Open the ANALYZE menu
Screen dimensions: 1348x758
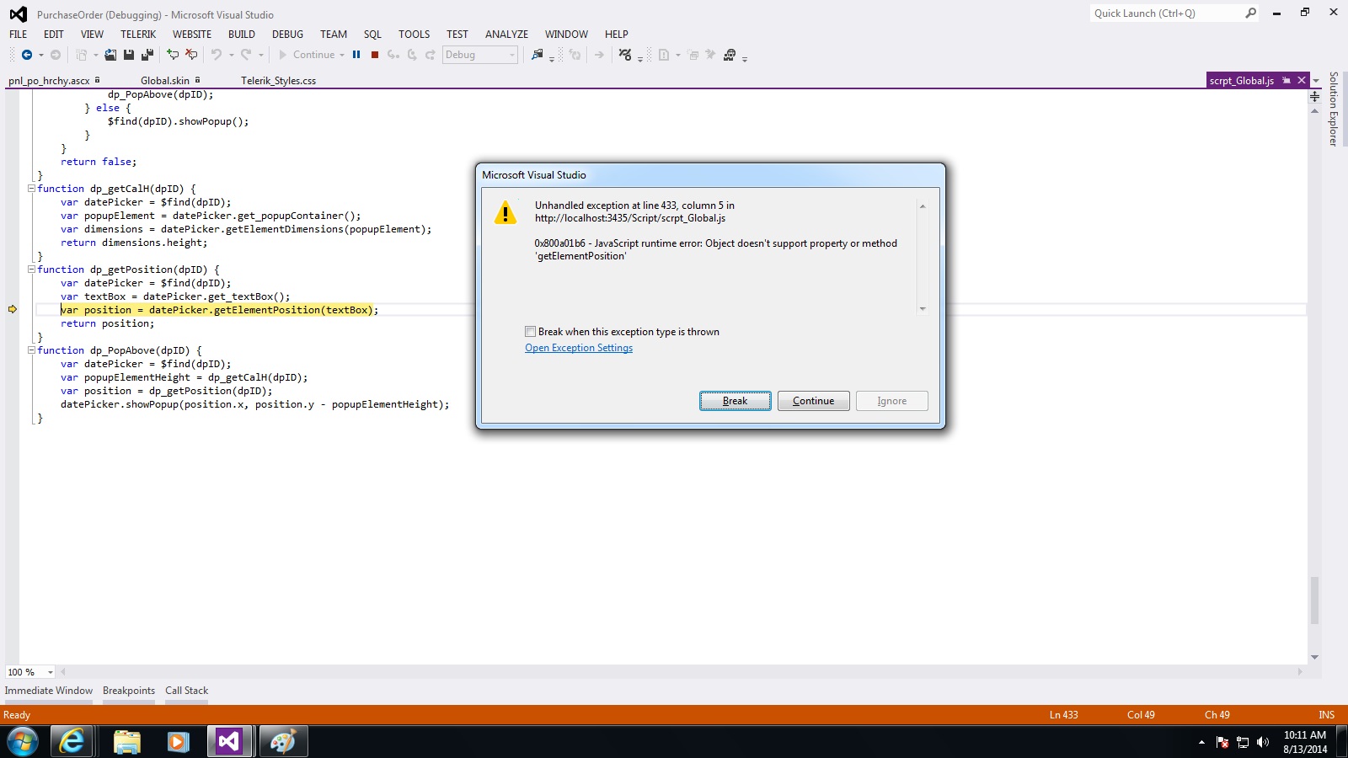click(506, 35)
